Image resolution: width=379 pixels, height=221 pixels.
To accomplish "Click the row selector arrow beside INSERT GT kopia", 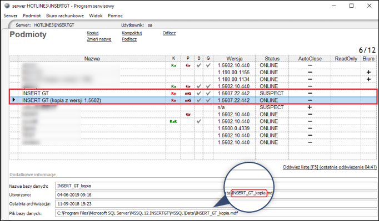I will pyautogui.click(x=14, y=100).
